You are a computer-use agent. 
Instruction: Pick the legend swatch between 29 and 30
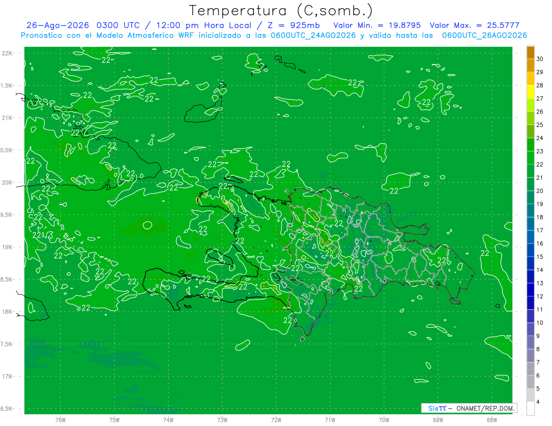(x=530, y=65)
